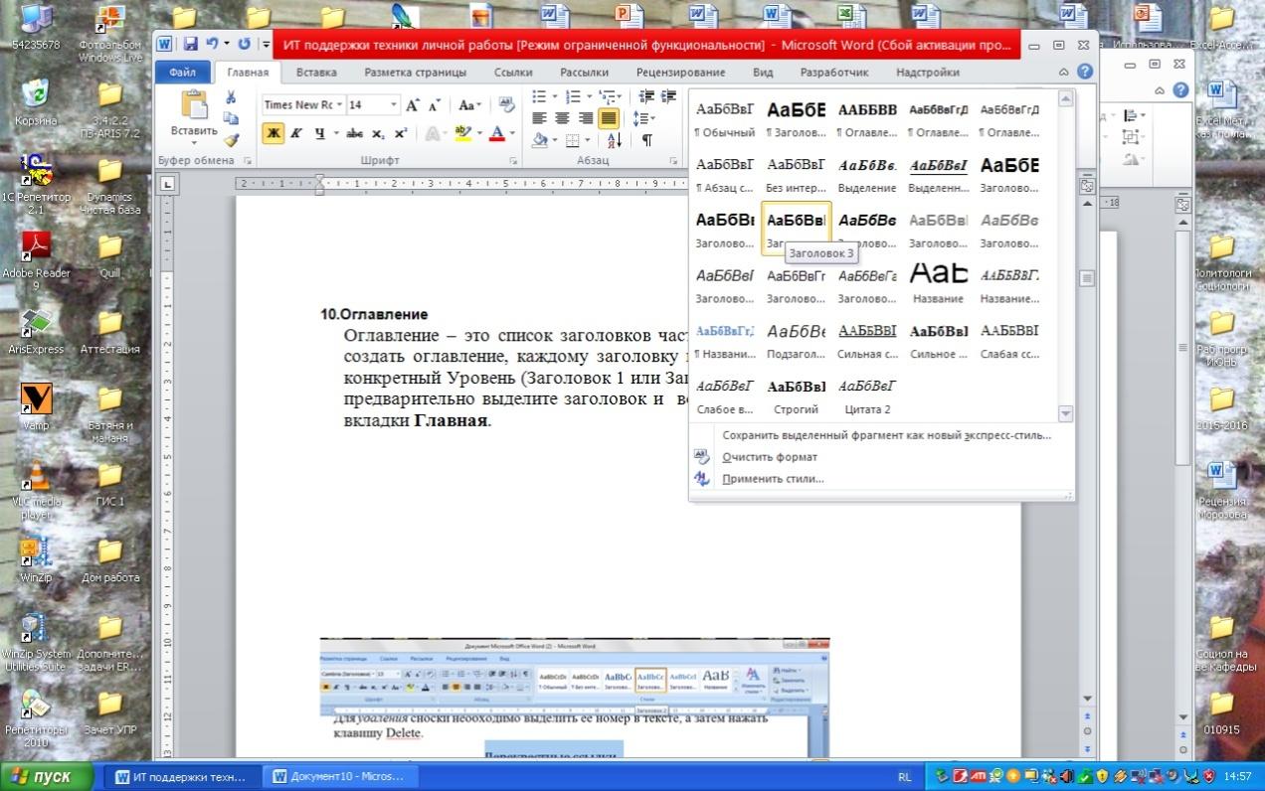Click the tab selector at ruler's left end
The height and width of the screenshot is (791, 1265).
(x=168, y=183)
